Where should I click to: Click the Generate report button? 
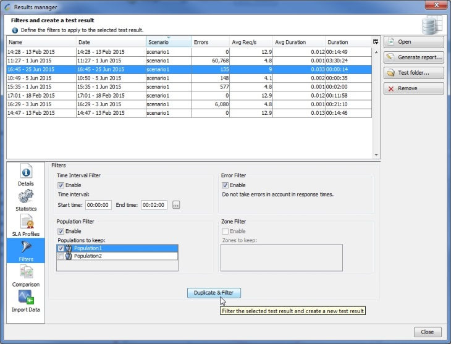point(413,57)
